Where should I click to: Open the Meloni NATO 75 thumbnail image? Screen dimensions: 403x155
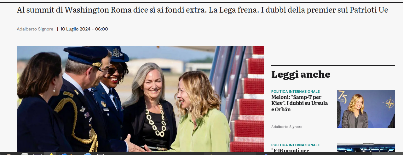tap(366, 109)
